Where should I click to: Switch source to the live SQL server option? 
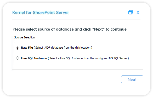point(18,58)
